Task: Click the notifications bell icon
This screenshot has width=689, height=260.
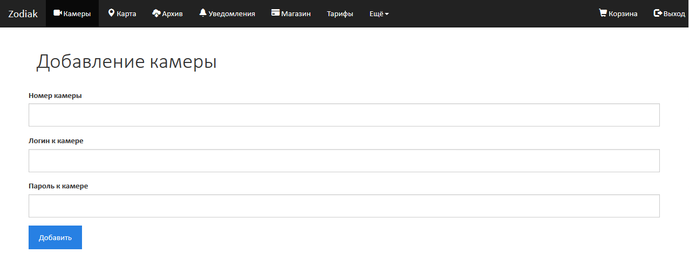Action: [203, 13]
